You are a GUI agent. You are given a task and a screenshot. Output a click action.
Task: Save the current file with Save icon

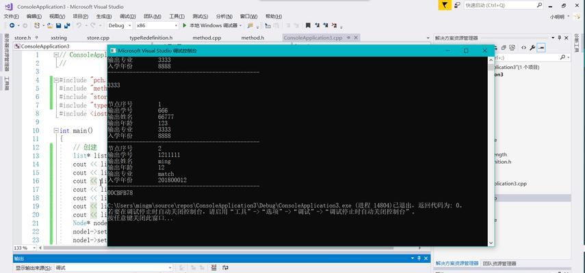click(59, 26)
